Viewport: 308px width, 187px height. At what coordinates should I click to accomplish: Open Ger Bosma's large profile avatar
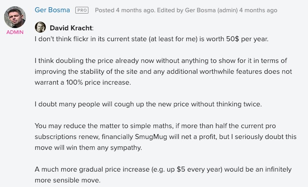(15, 17)
